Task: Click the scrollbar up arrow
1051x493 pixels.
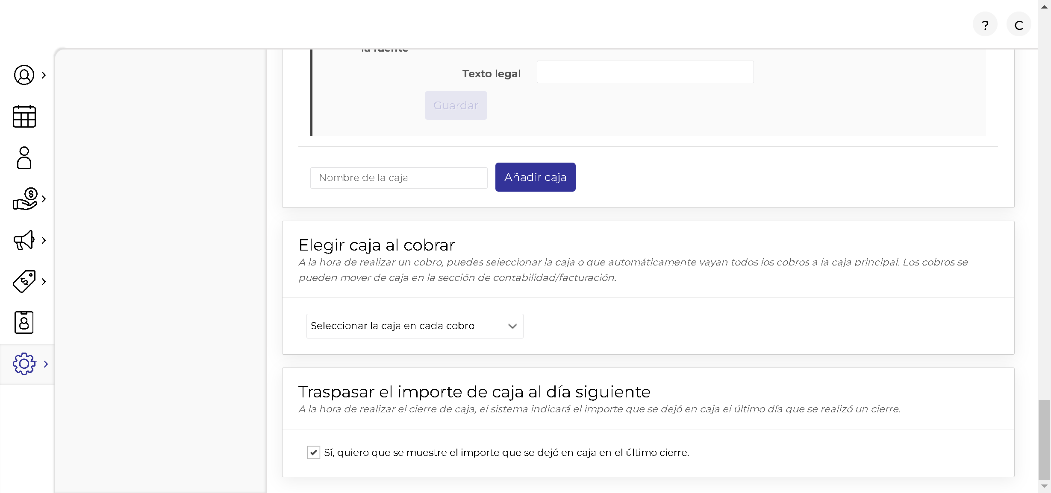Action: (1044, 6)
